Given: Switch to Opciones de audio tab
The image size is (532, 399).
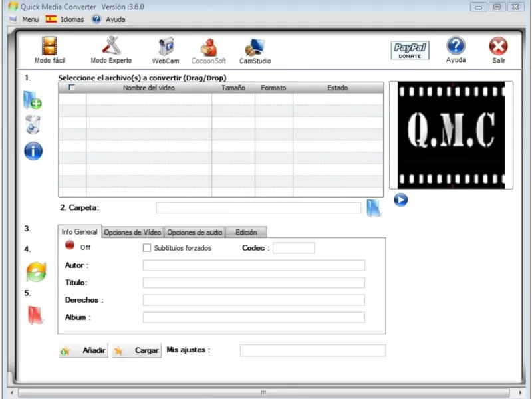Looking at the screenshot, I should pyautogui.click(x=194, y=232).
